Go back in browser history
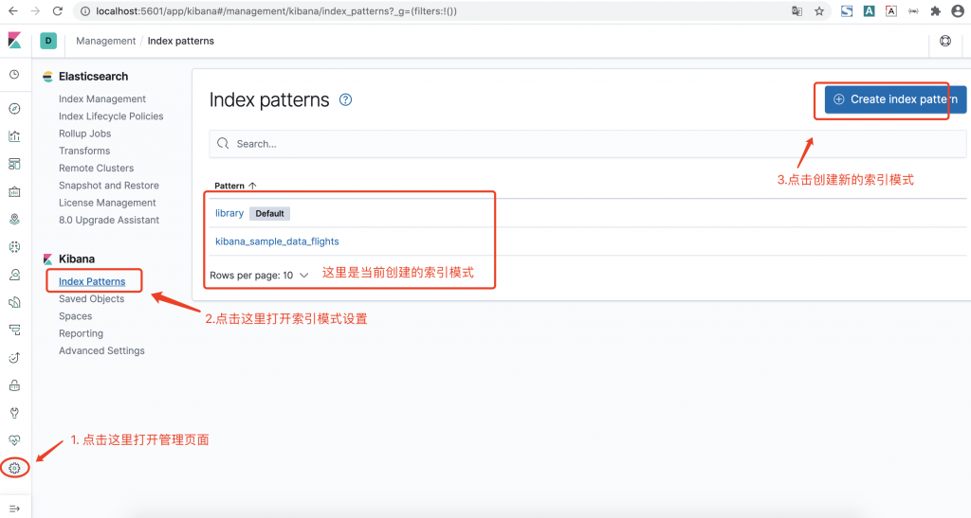 click(x=13, y=11)
